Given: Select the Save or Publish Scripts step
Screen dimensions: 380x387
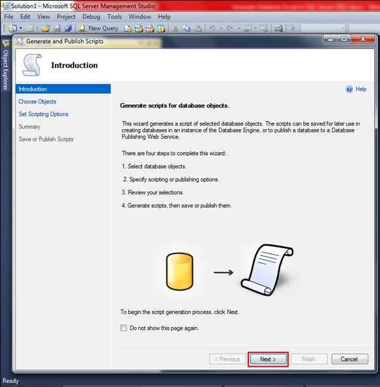Looking at the screenshot, I should (46, 139).
